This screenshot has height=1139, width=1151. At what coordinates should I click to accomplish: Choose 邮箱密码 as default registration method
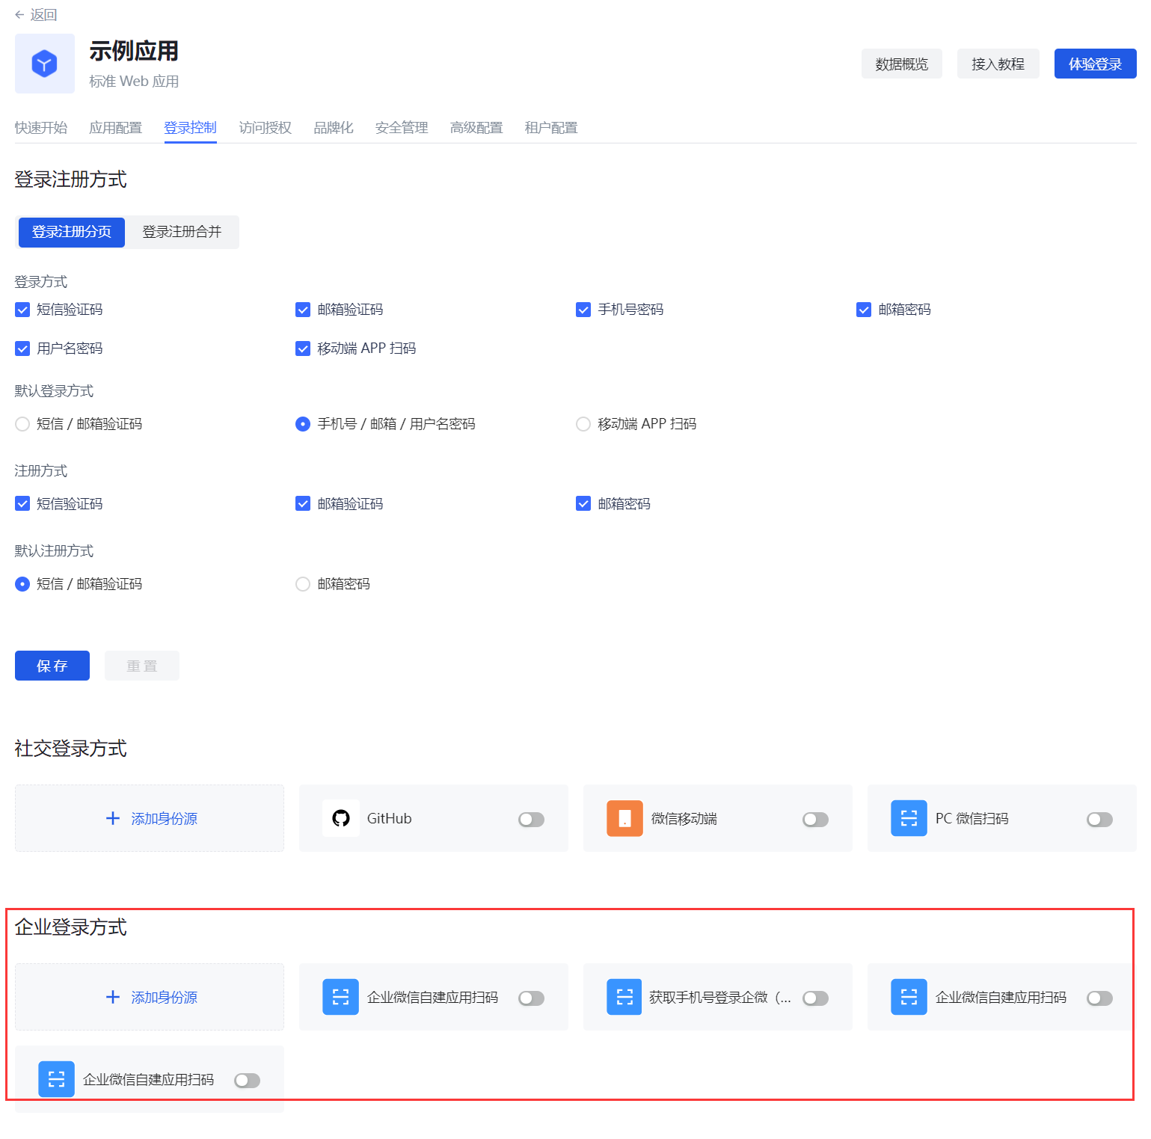tap(303, 584)
